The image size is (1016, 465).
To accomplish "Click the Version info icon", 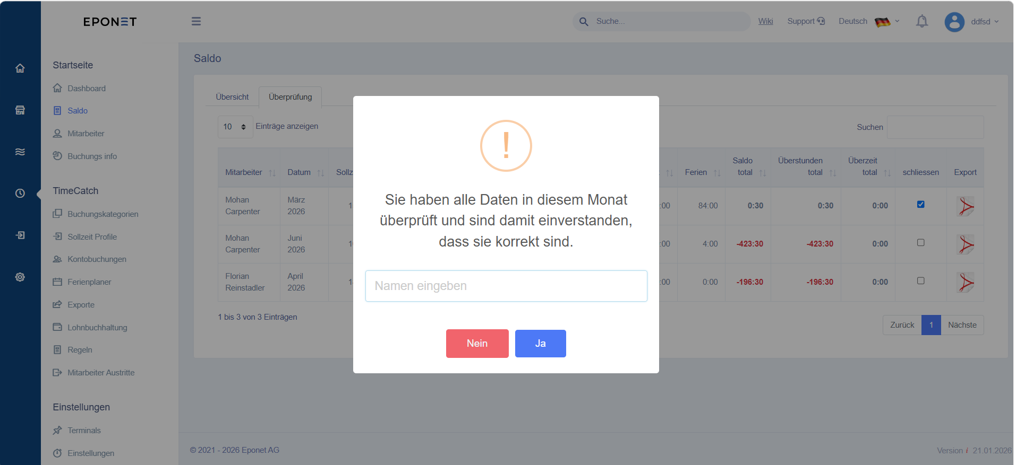I will pos(967,451).
